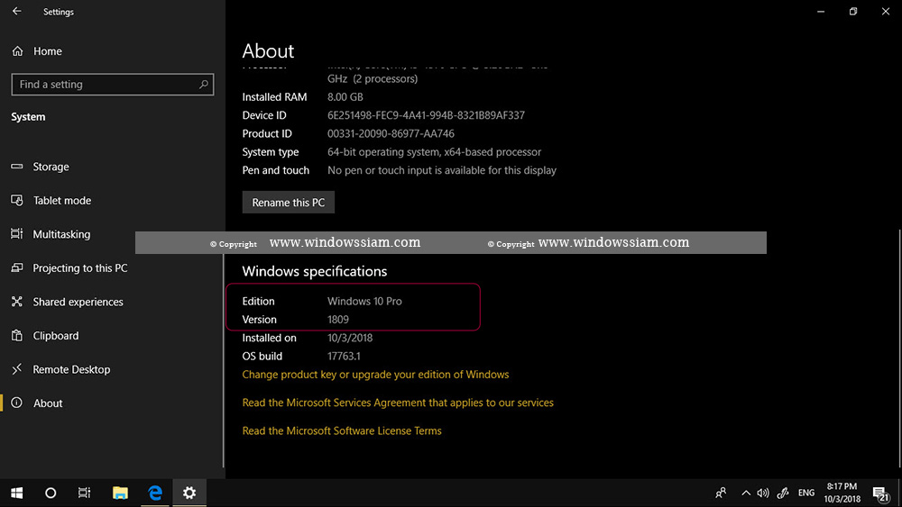Image resolution: width=902 pixels, height=507 pixels.
Task: Open Action Center notifications icon
Action: 880,493
